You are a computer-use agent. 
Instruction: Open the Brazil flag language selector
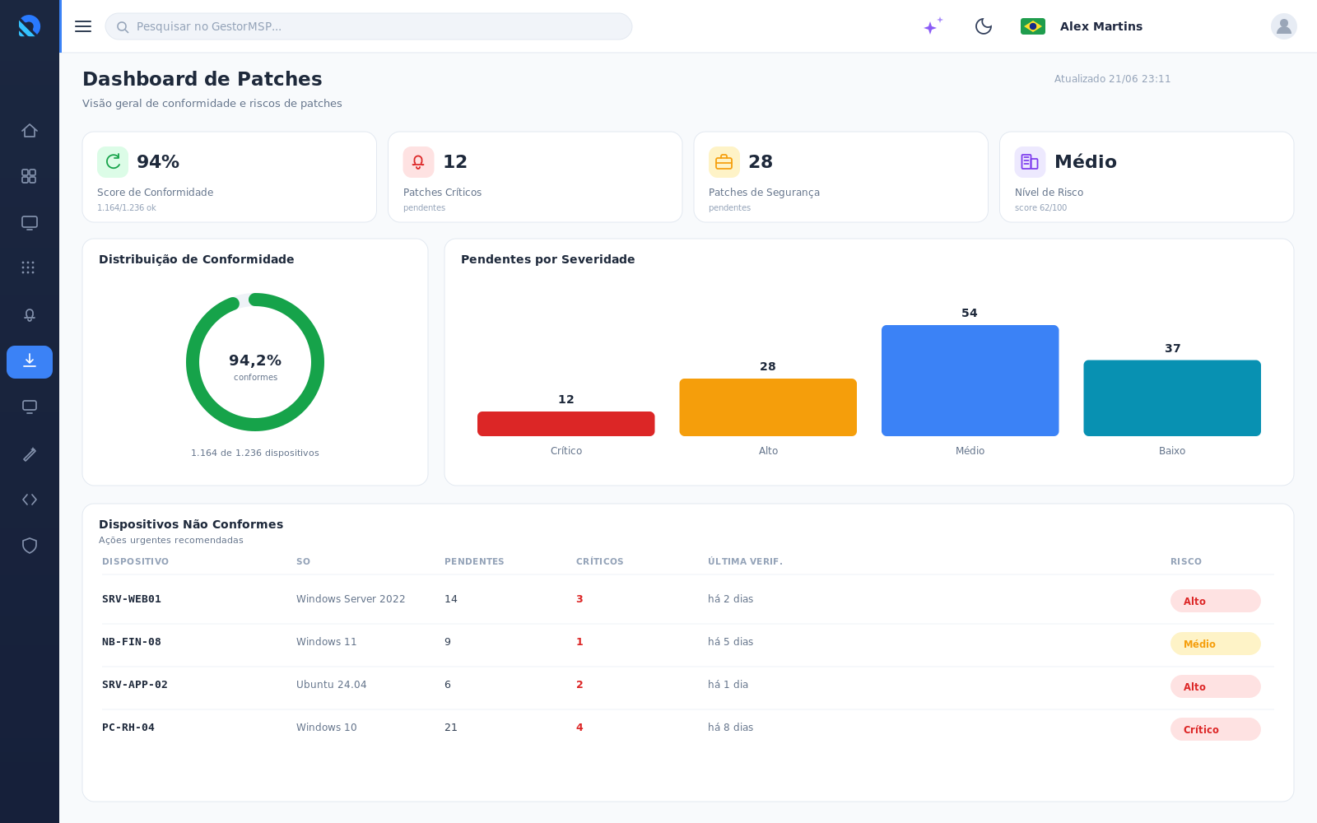point(1033,26)
